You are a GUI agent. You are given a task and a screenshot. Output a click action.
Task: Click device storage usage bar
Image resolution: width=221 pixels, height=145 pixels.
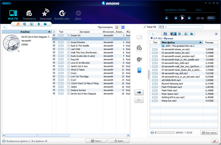[165, 132]
